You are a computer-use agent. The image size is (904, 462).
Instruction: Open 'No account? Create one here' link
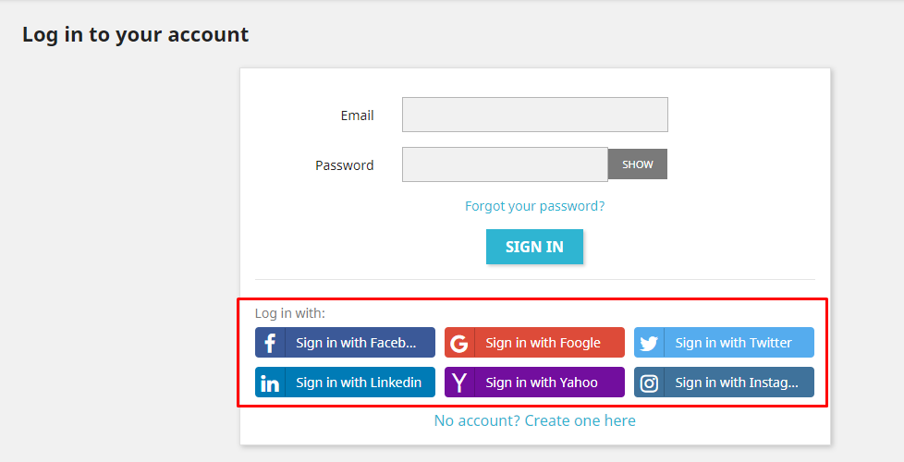pos(535,420)
